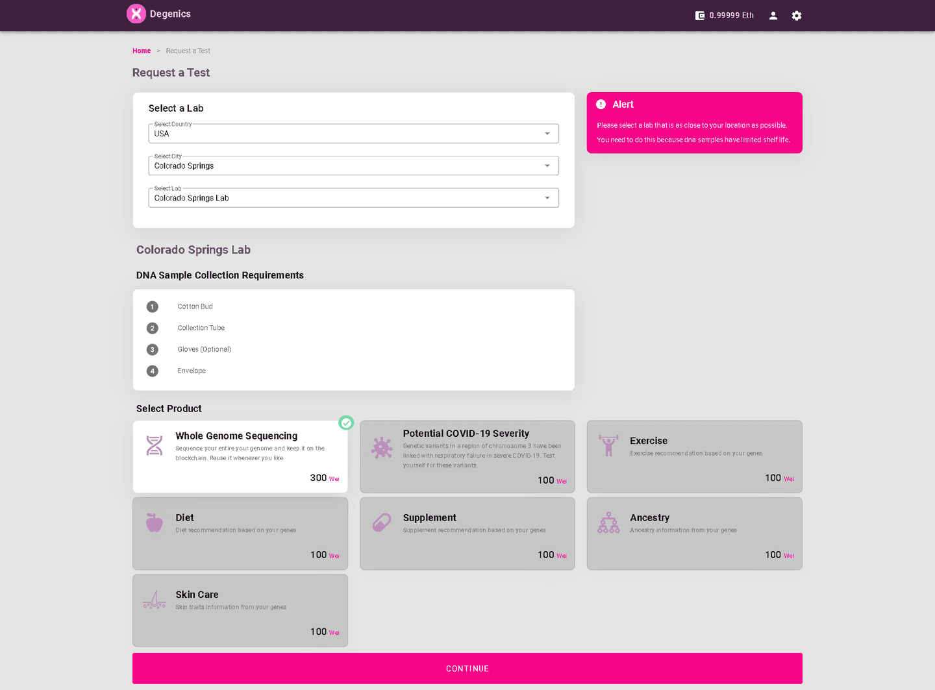The image size is (935, 690).
Task: Click the skin hair icon for Skin Care
Action: click(155, 600)
